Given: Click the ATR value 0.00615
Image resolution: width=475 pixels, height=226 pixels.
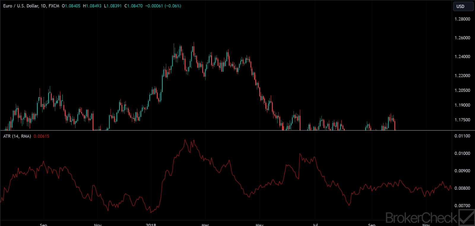Looking at the screenshot, I should tap(42, 136).
